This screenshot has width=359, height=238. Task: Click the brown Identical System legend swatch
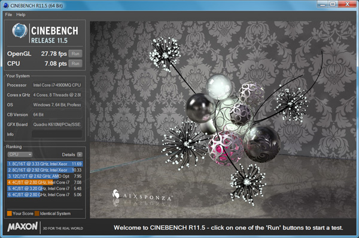pos(37,214)
